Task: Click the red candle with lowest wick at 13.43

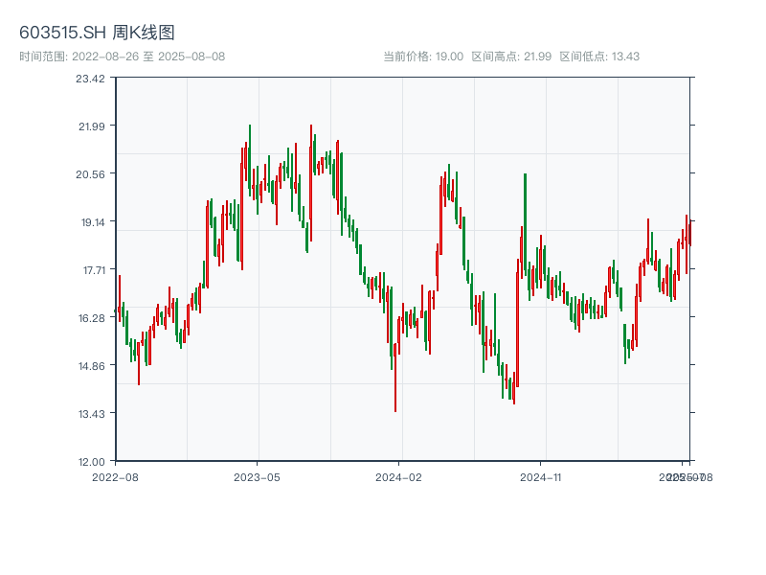Action: click(x=395, y=378)
